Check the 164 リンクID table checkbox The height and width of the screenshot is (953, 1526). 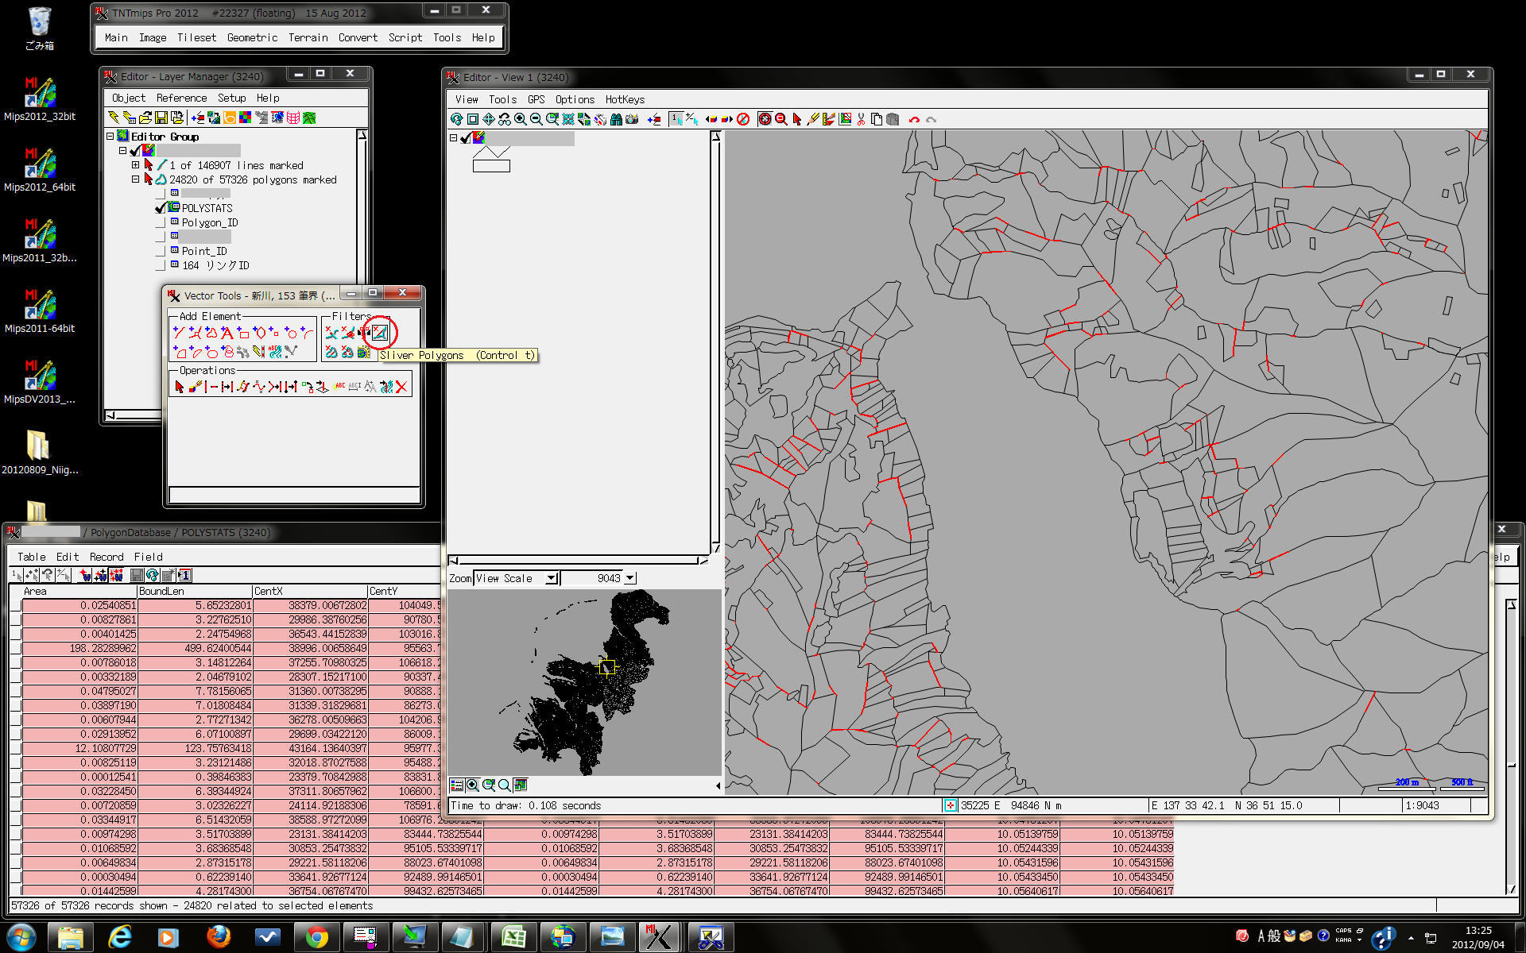(x=161, y=265)
